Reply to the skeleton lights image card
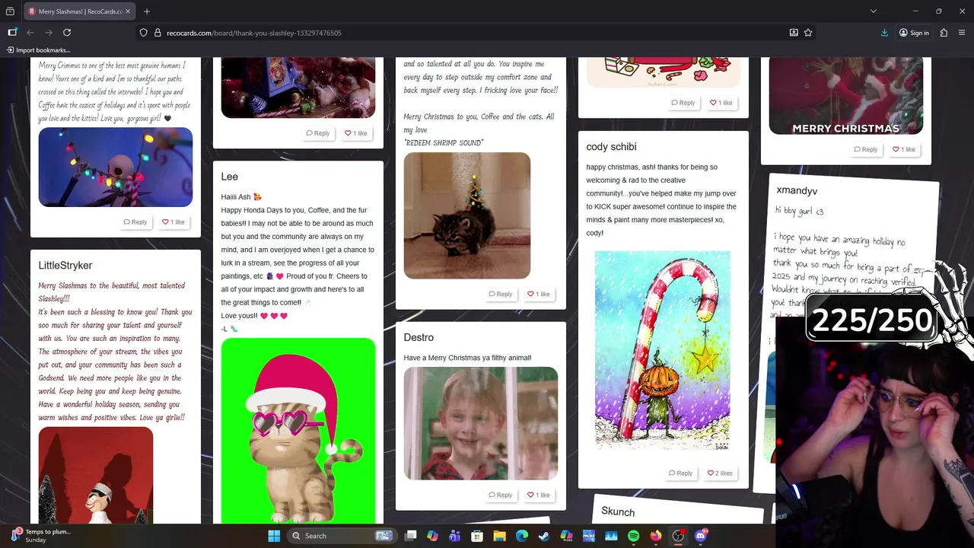Screen dimensions: 974x548 pos(135,222)
